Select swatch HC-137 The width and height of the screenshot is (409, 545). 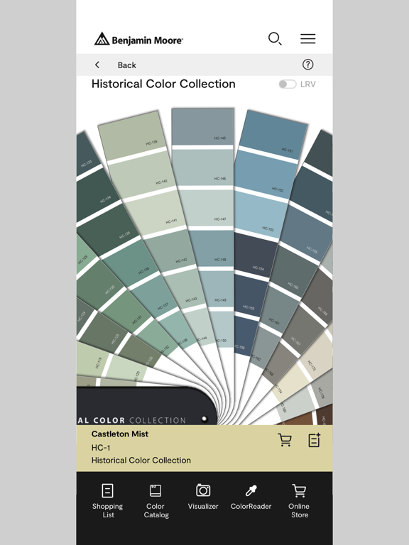pyautogui.click(x=153, y=295)
